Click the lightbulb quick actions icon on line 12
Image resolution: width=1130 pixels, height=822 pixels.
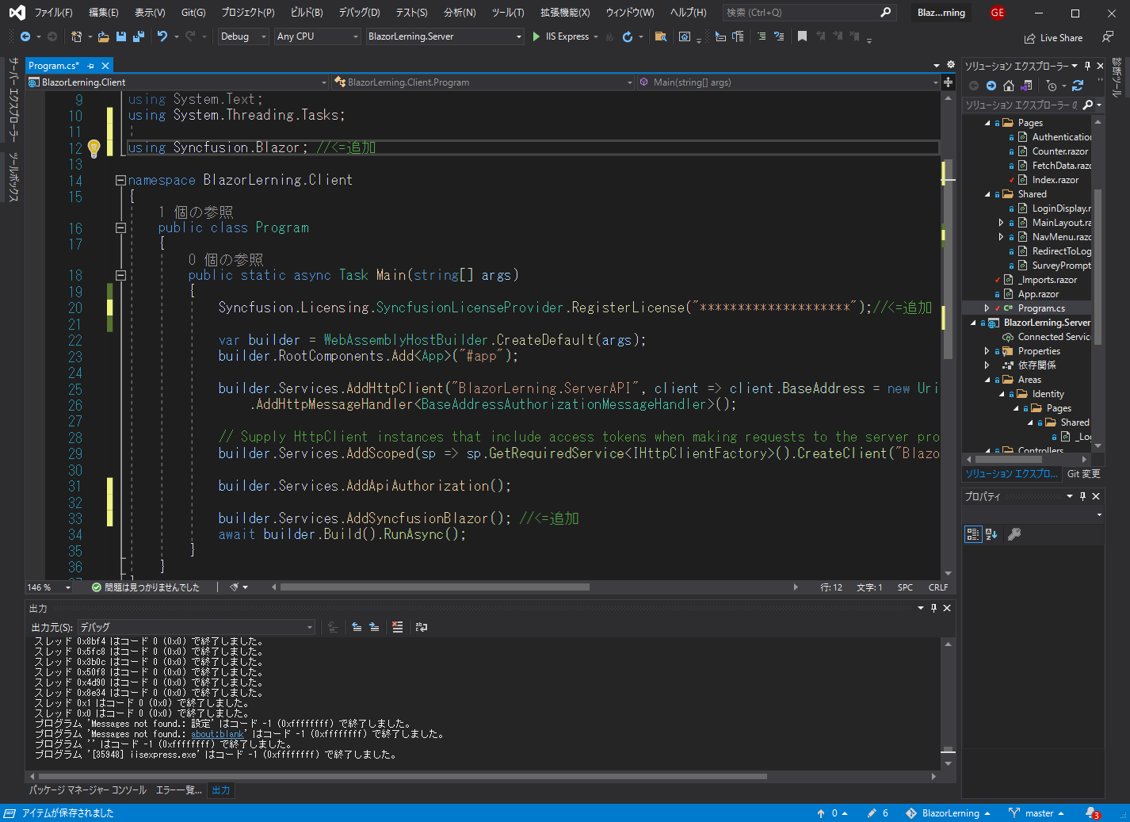(94, 147)
